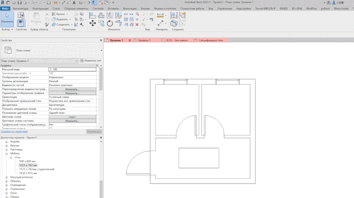The width and height of the screenshot is (354, 198).
Task: Close the Properties (Свойства) panel
Action: pos(101,40)
